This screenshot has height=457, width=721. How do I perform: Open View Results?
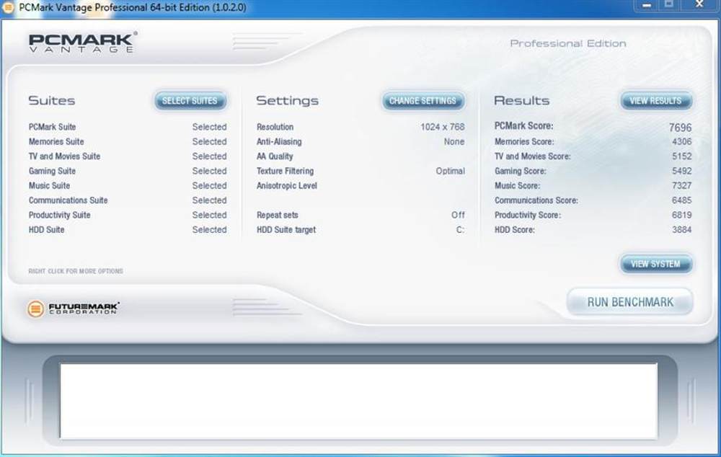point(655,101)
